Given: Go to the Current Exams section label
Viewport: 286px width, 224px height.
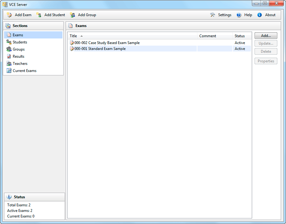Looking at the screenshot, I should coord(25,71).
